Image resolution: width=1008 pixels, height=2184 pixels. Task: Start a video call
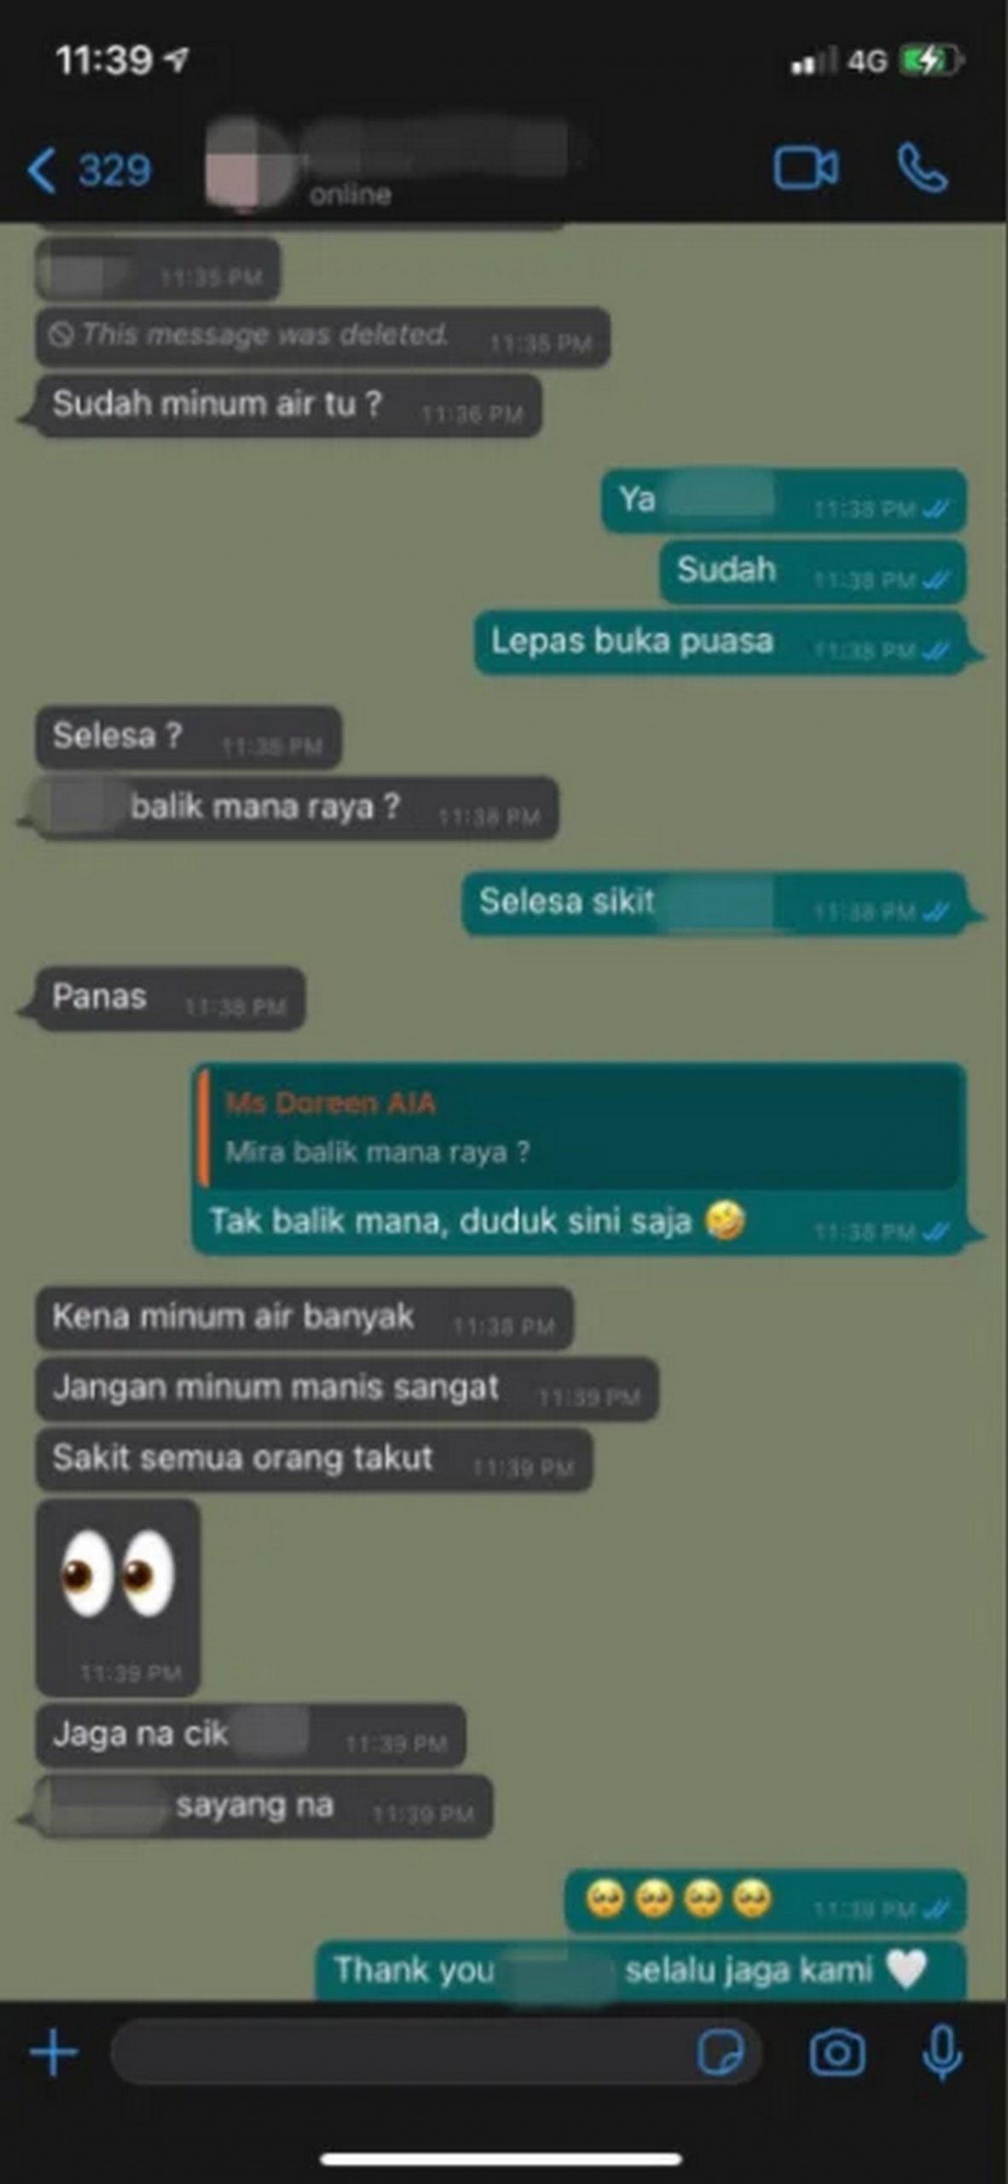coord(805,167)
